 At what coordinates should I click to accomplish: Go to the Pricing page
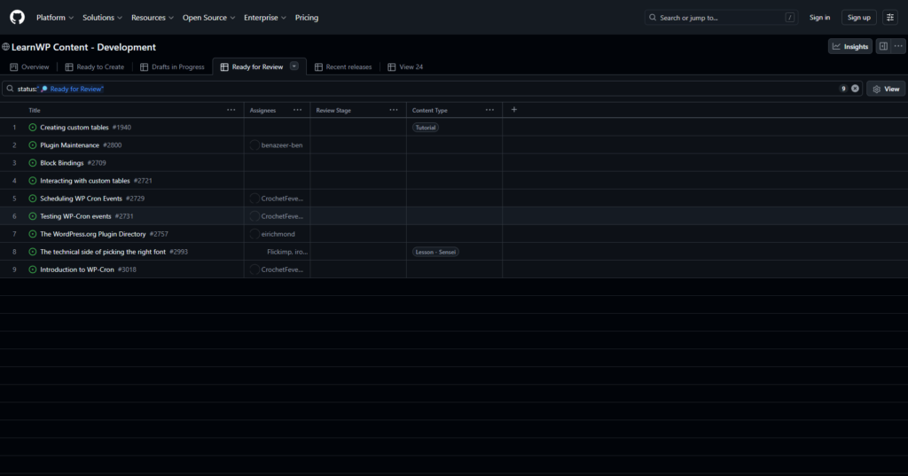click(x=306, y=18)
